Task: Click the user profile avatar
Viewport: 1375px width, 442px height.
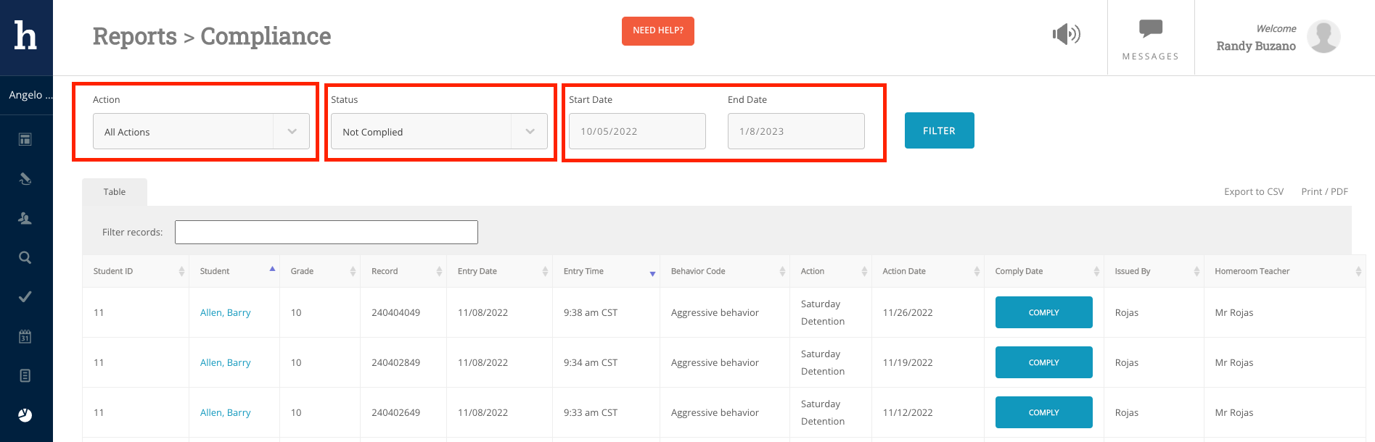Action: pyautogui.click(x=1323, y=37)
